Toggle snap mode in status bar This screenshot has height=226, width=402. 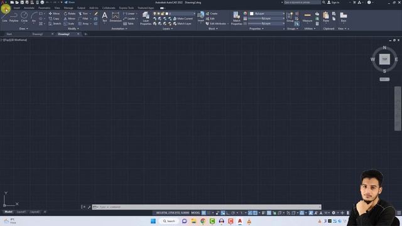[209, 213]
